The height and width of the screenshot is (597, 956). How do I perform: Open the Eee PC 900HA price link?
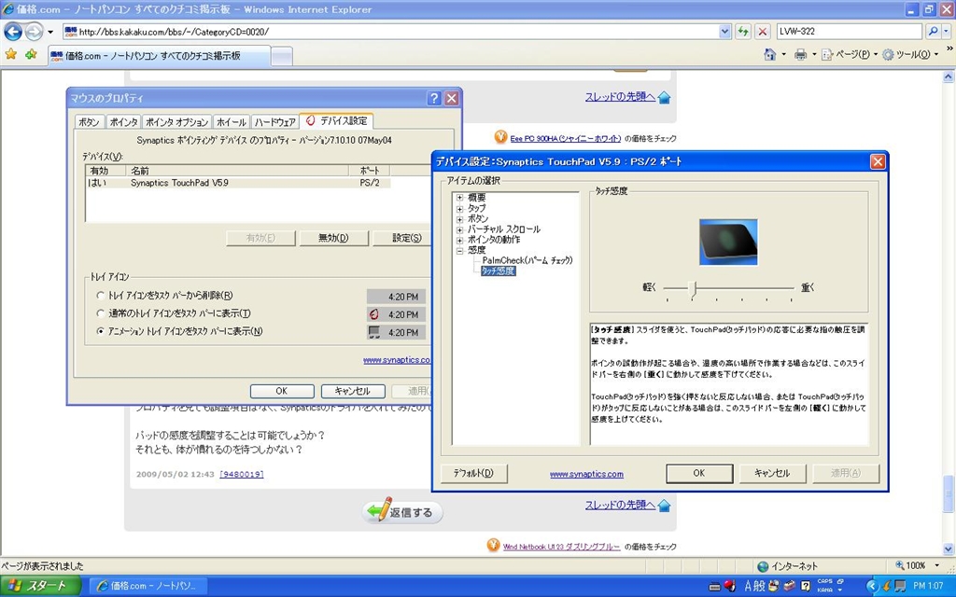coord(566,138)
